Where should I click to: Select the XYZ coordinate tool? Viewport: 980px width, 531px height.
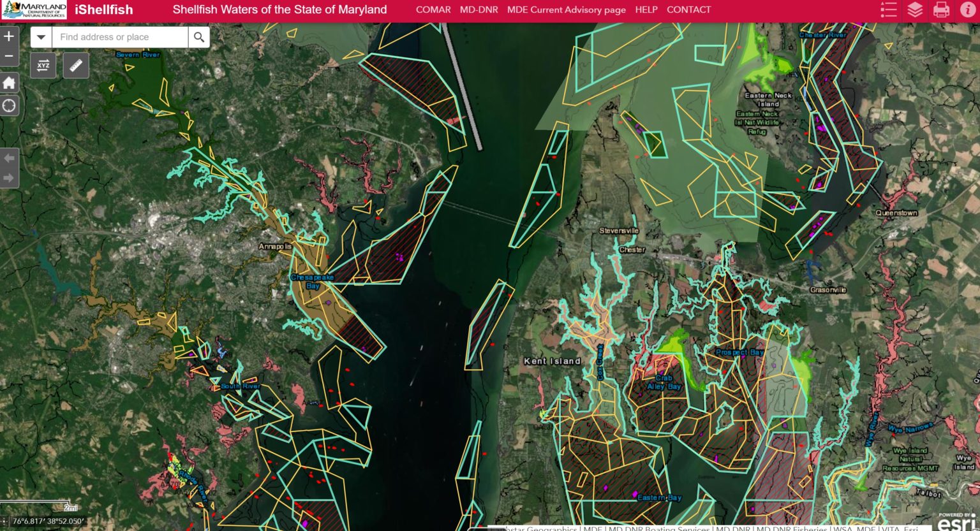point(42,64)
